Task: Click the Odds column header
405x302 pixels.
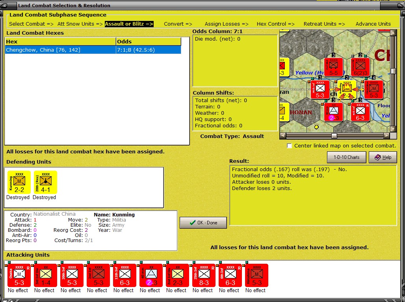Action: 149,42
